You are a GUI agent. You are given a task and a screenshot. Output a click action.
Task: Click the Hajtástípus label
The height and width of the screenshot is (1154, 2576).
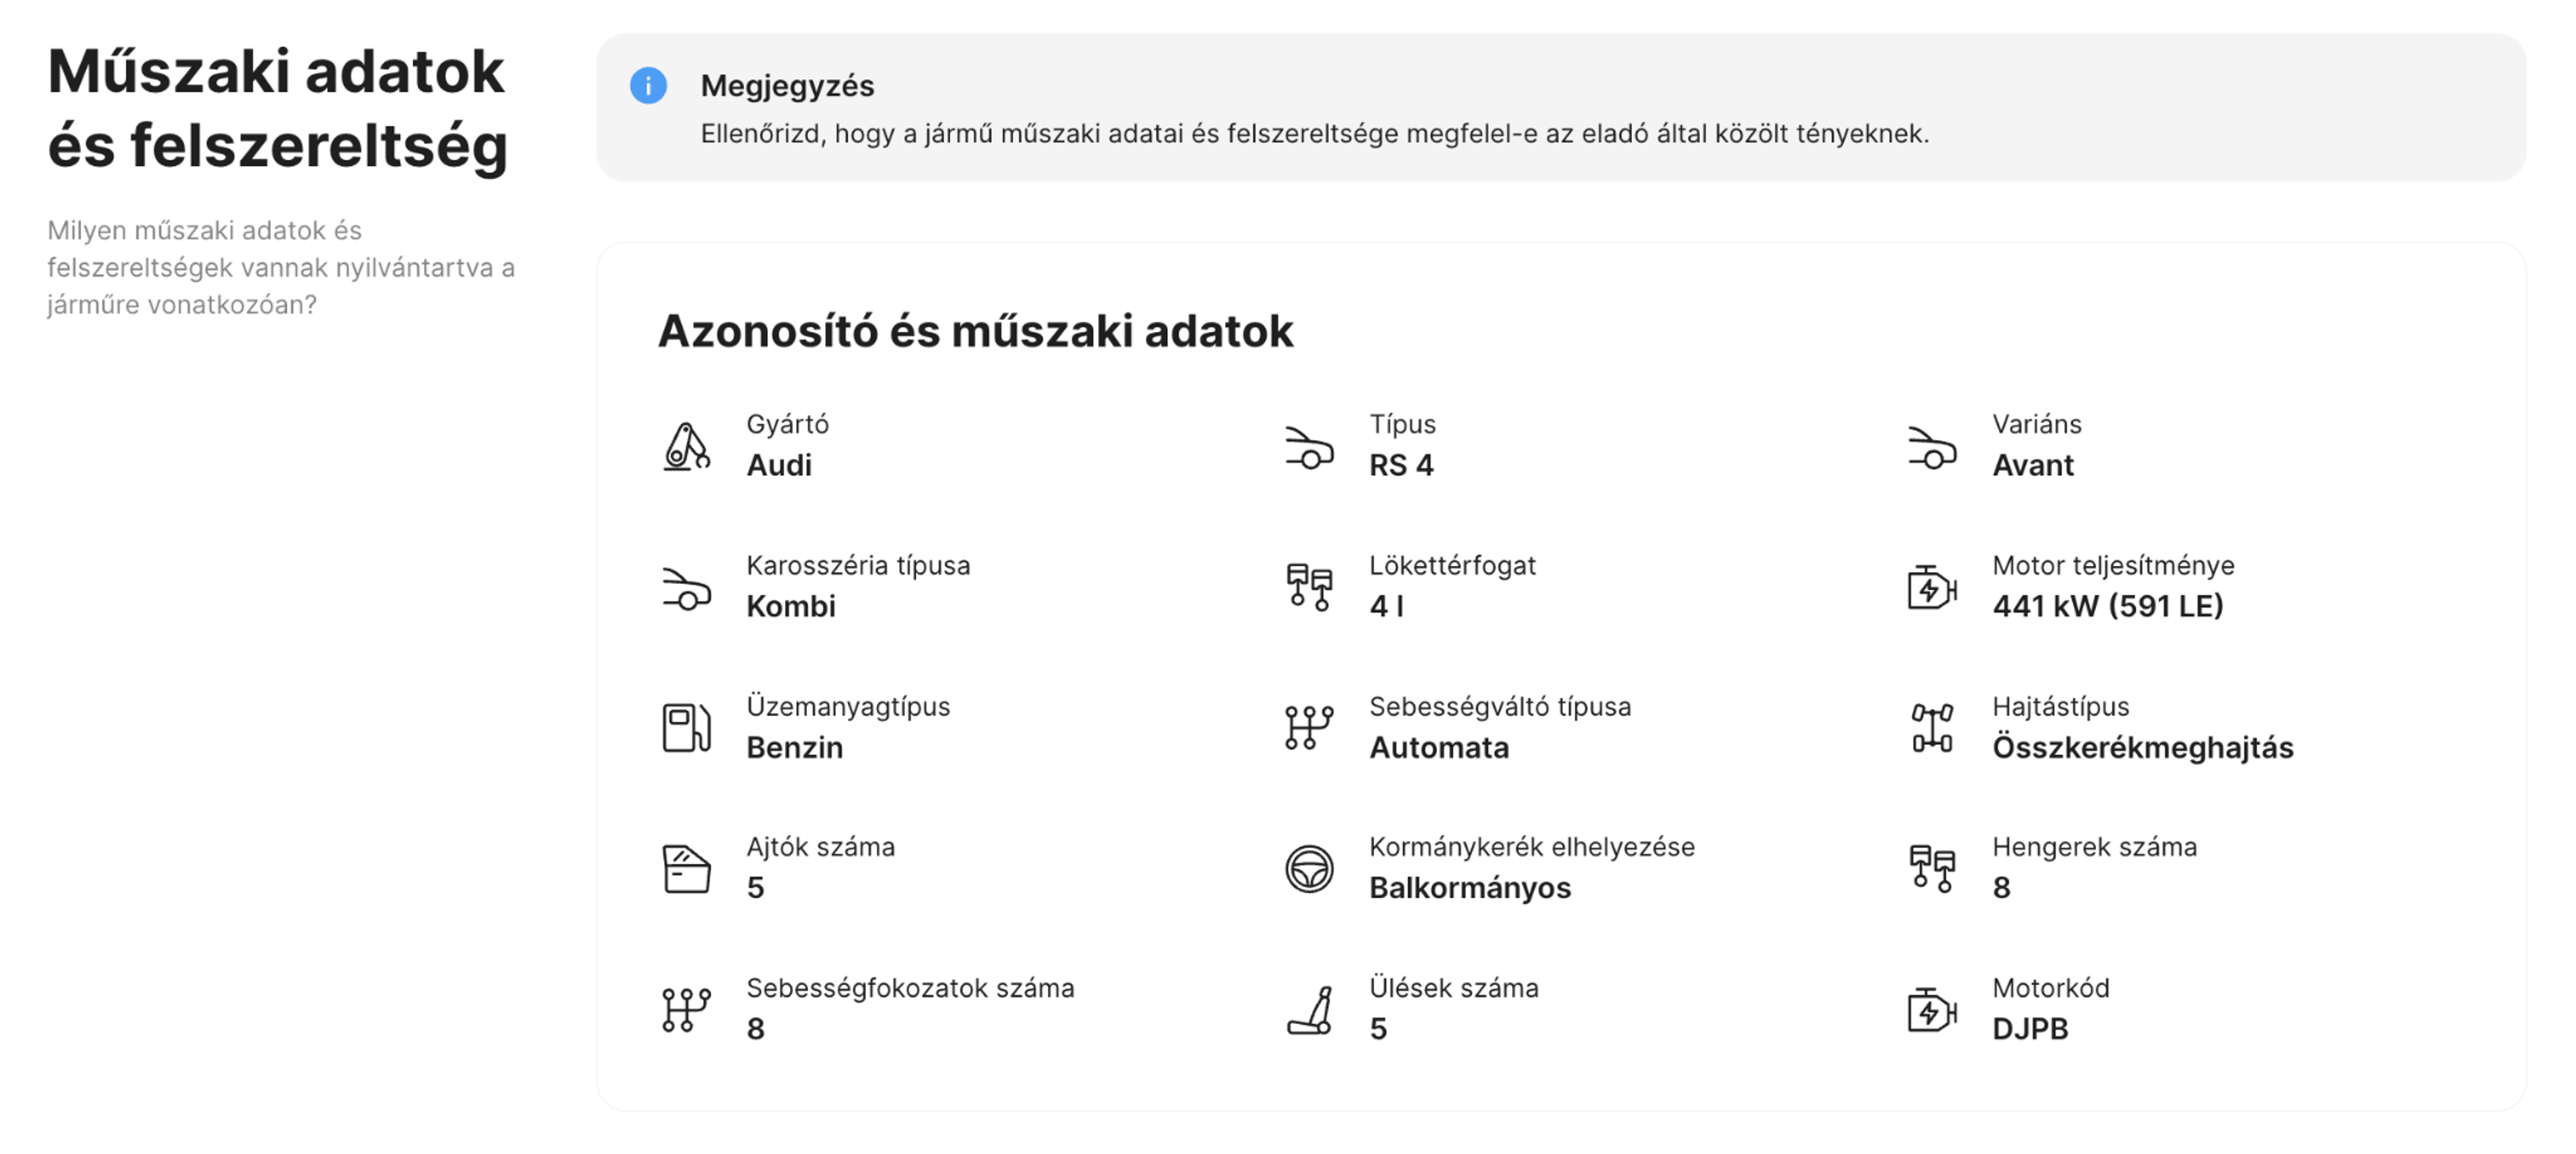pyautogui.click(x=2060, y=706)
